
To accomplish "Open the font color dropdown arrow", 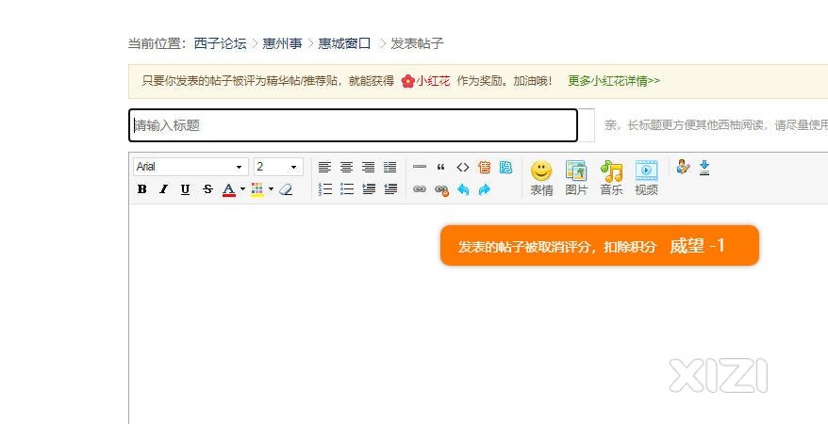I will (243, 188).
